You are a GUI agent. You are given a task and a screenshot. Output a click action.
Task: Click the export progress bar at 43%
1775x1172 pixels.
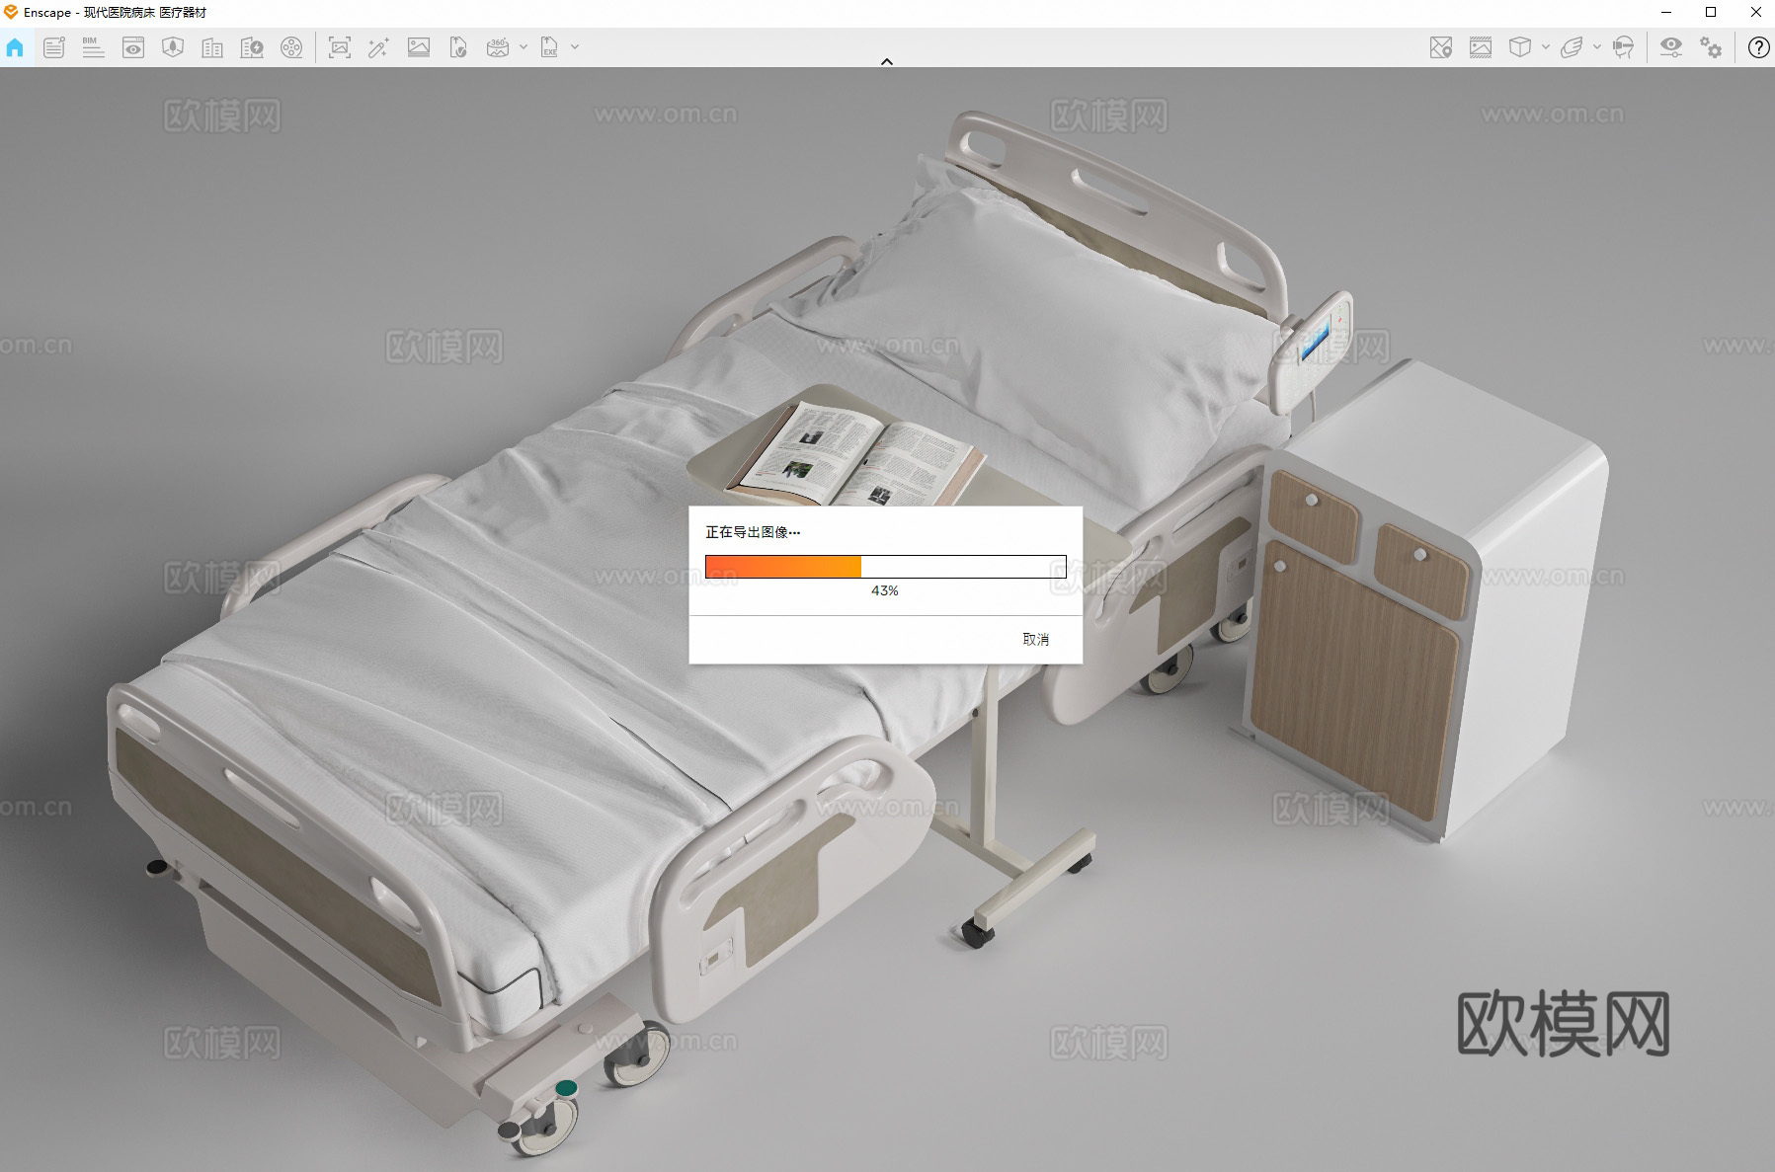[886, 567]
